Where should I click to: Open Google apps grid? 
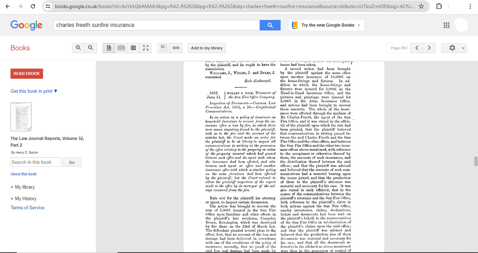click(x=446, y=25)
